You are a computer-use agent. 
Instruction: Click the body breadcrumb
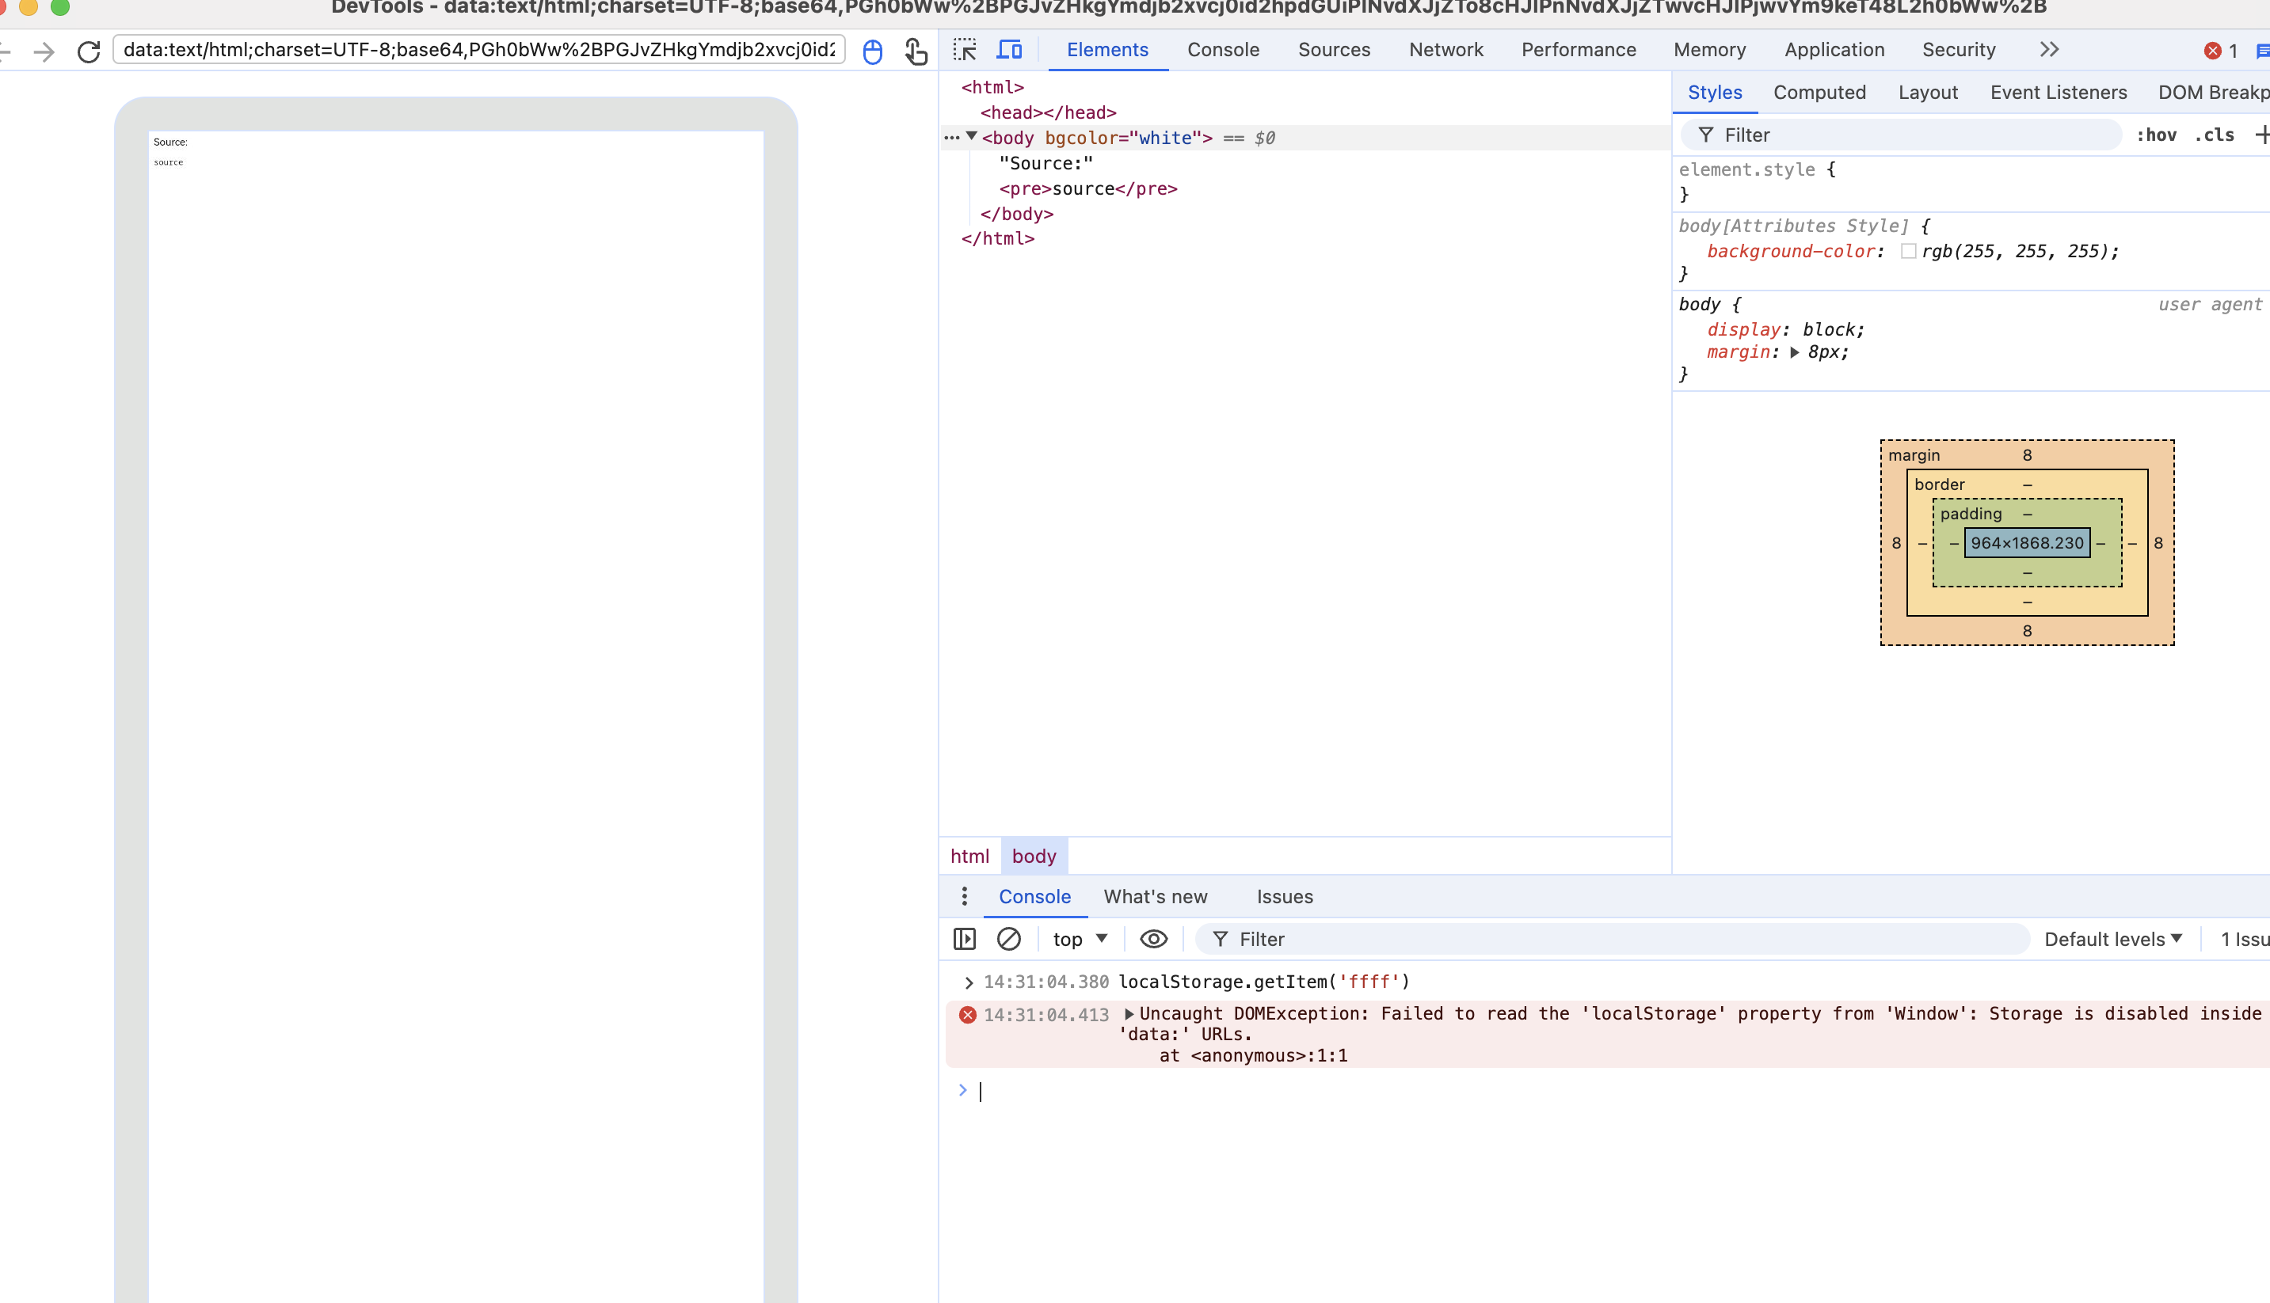tap(1034, 856)
